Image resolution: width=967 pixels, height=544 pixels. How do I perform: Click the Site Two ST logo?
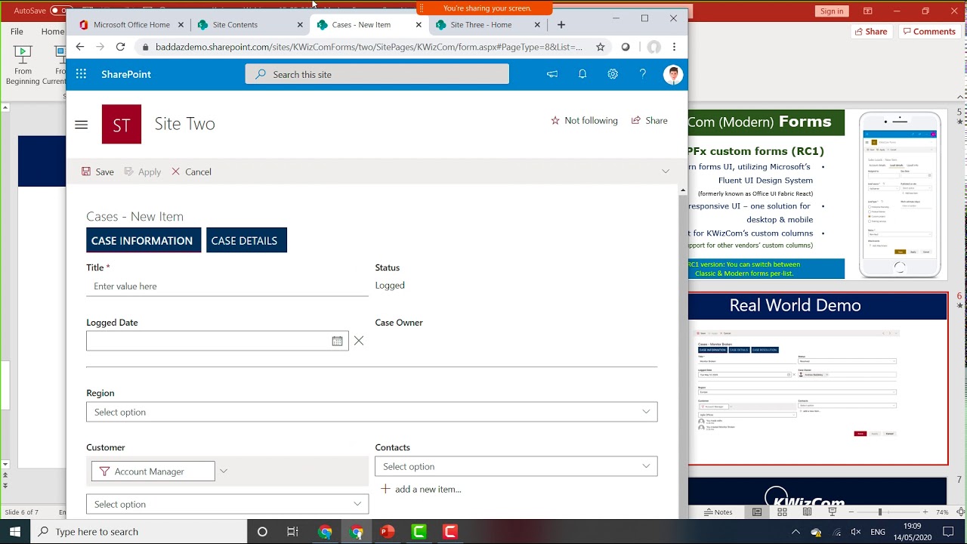pyautogui.click(x=122, y=124)
